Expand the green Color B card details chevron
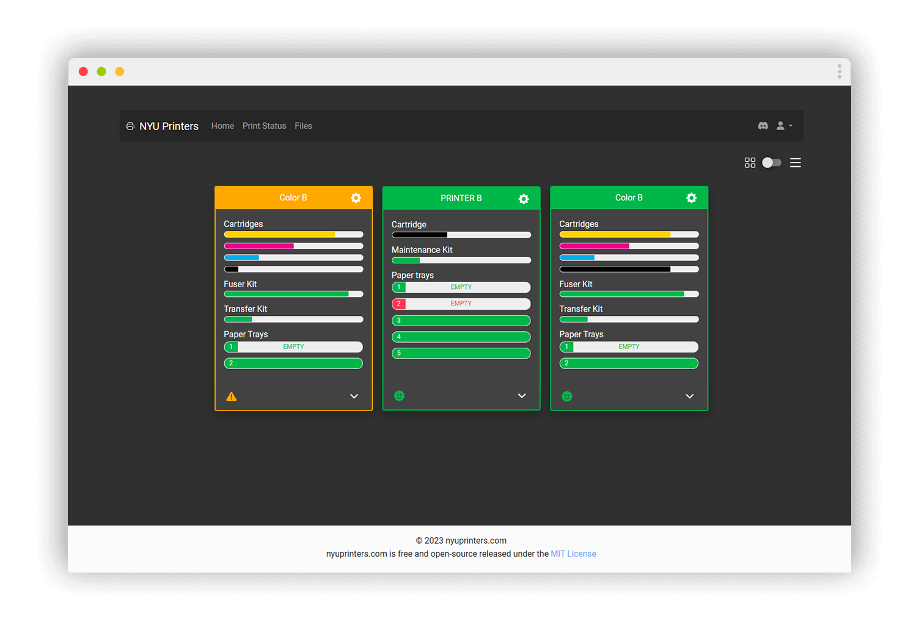This screenshot has height=622, width=919. pos(689,397)
